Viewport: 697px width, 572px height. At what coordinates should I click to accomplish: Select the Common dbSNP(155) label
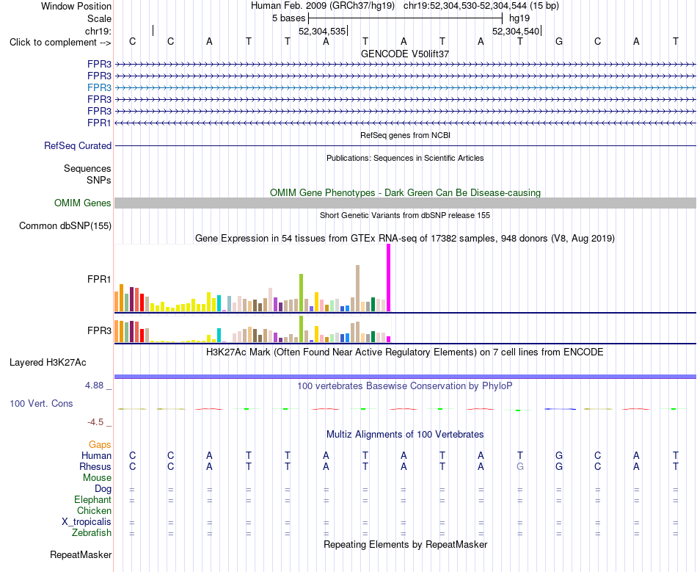[65, 226]
